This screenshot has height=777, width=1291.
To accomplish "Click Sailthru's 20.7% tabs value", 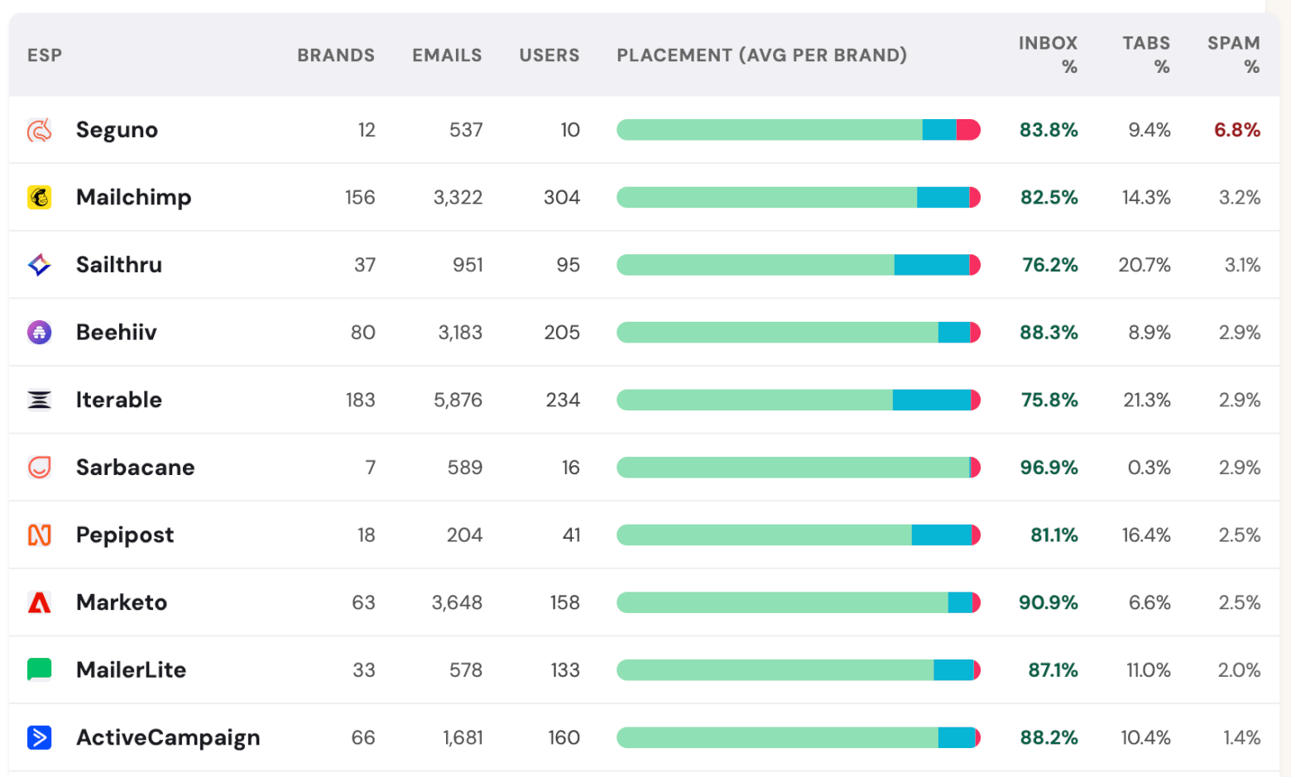I will [x=1145, y=265].
